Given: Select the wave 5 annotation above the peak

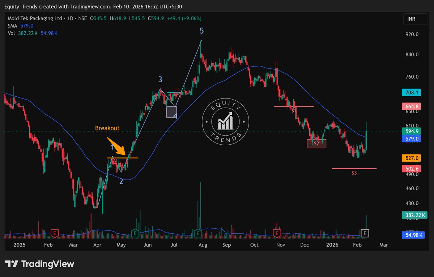Looking at the screenshot, I should (201, 31).
